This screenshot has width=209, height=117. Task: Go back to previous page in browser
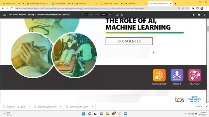tap(3, 8)
